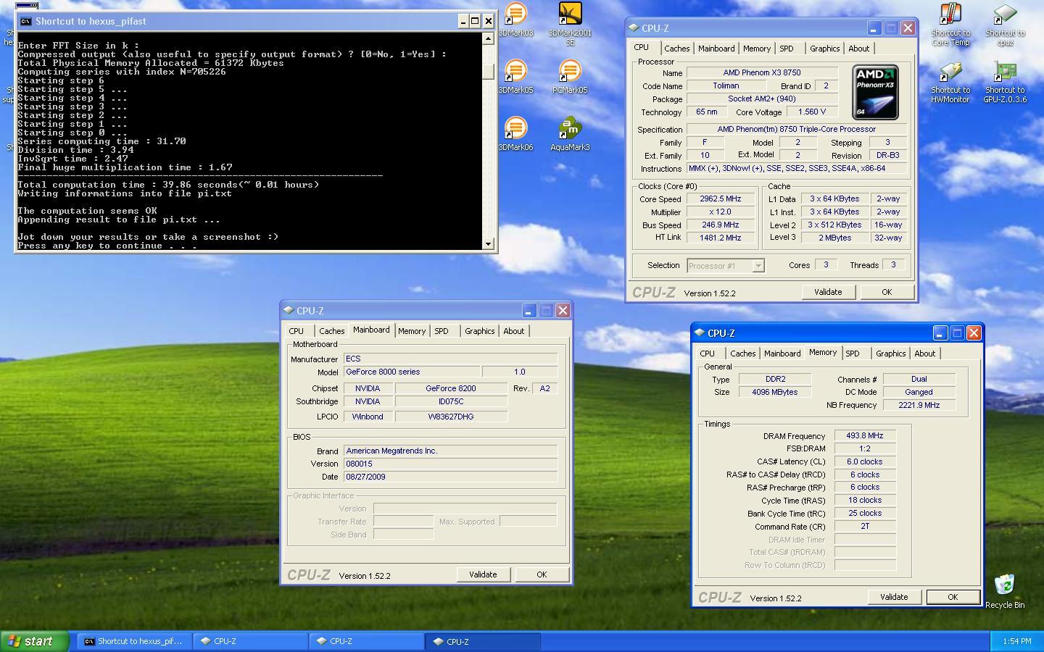
Task: Click the DRAM Frequency value 493.8 MHz
Action: pos(865,435)
